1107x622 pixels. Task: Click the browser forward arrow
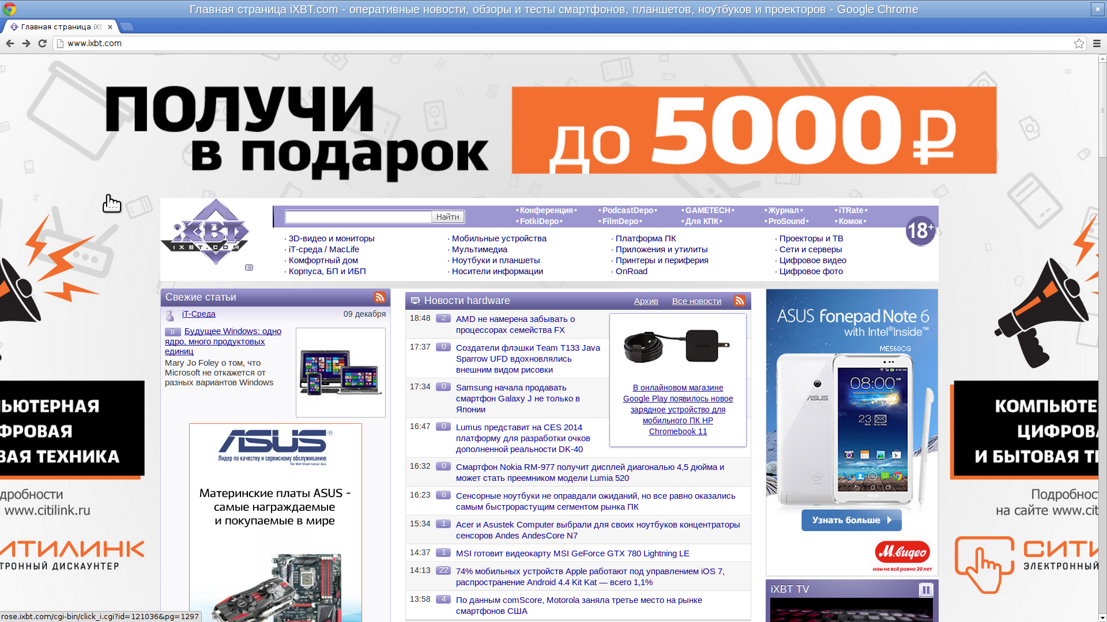(x=26, y=43)
